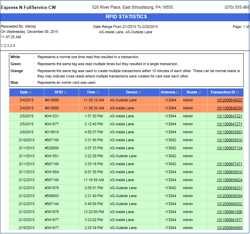Screen dimensions: 250x234
Task: Click the sort icon beside Date header
Action: [30, 92]
